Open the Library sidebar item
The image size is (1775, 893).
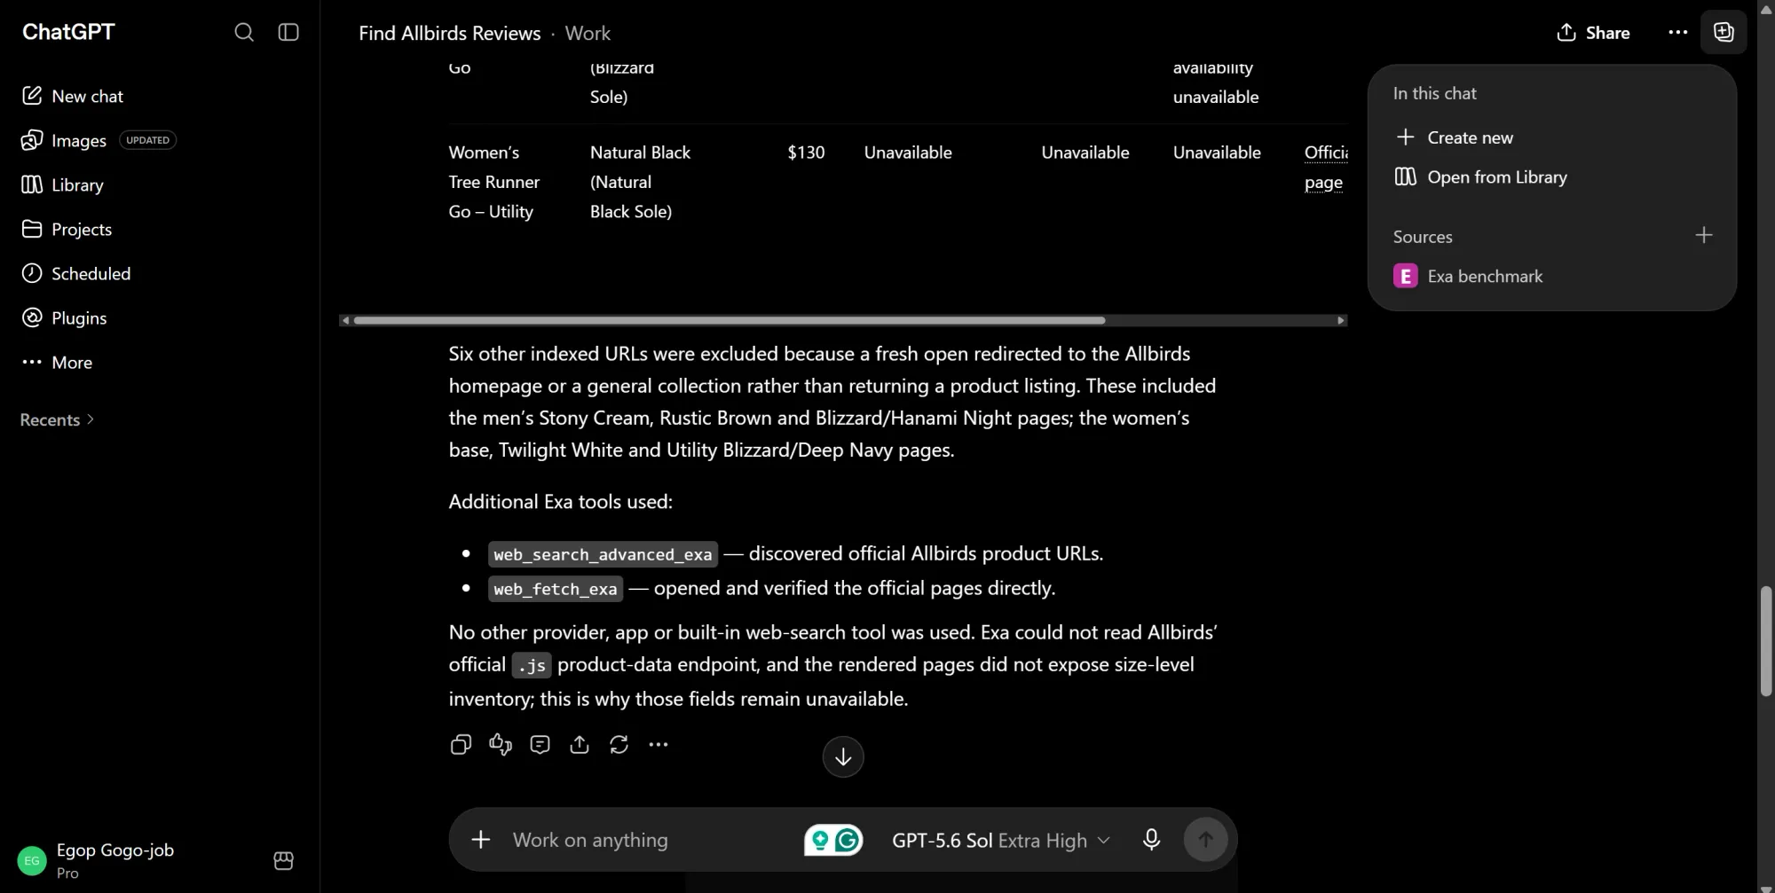tap(62, 184)
